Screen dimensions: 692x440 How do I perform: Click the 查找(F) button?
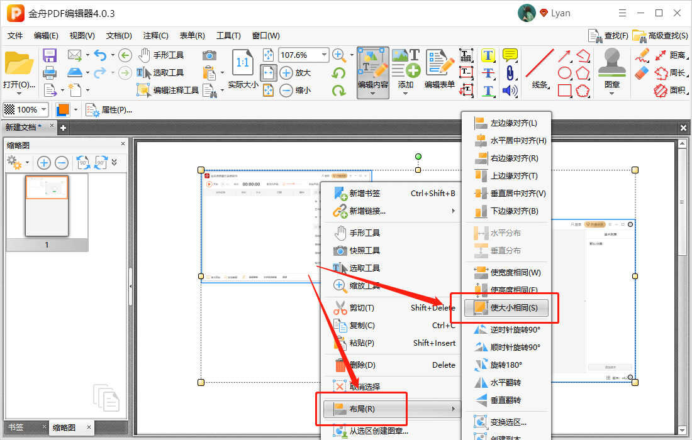click(x=608, y=36)
